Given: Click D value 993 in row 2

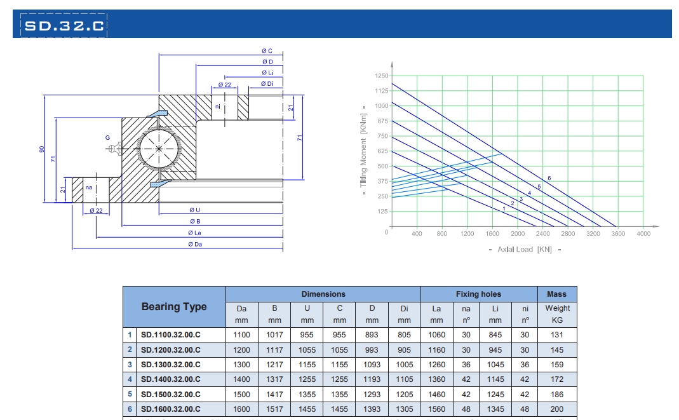Looking at the screenshot, I should tap(372, 350).
